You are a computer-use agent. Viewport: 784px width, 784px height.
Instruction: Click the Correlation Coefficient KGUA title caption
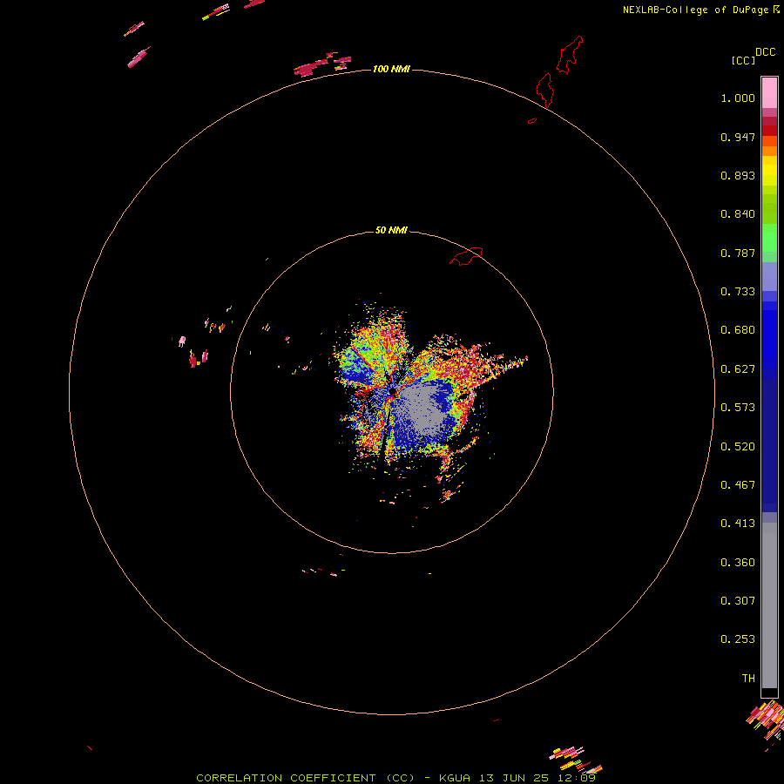pos(395,778)
